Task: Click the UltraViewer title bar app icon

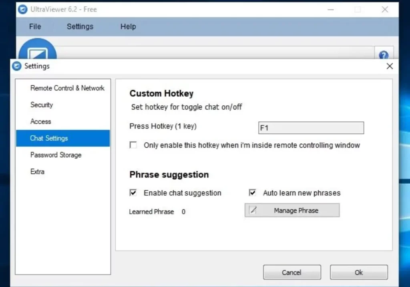Action: (x=23, y=10)
